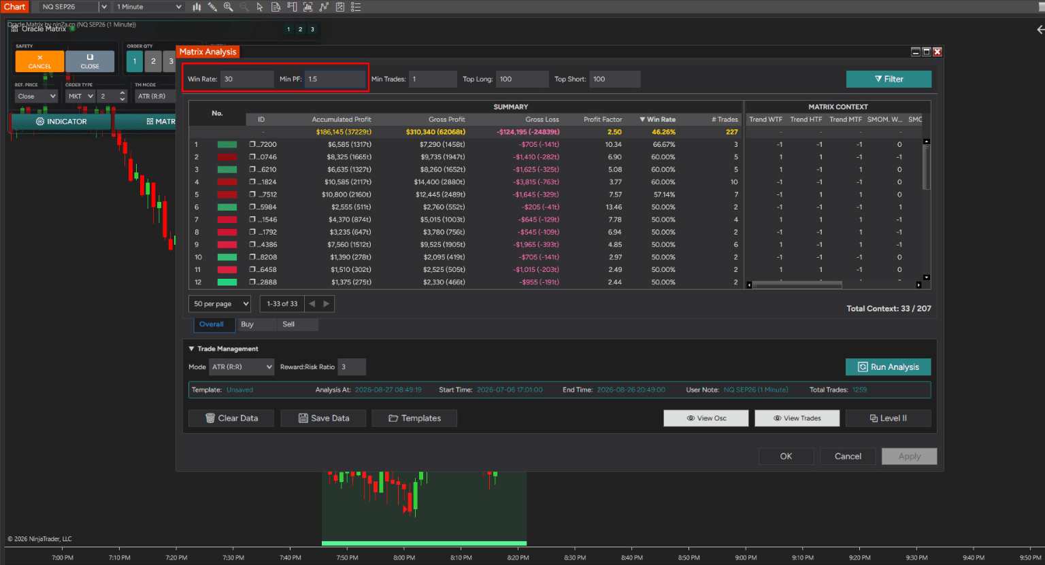Confirm the dialog with OK
This screenshot has width=1045, height=565.
pos(786,456)
